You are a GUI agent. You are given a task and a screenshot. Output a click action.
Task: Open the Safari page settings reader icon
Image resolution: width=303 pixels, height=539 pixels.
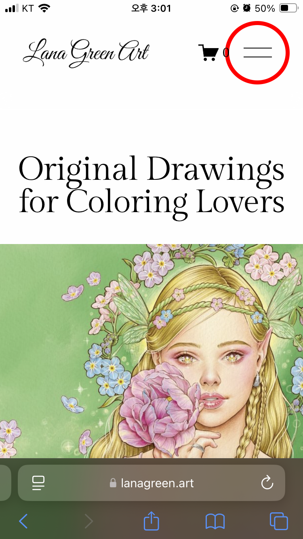38,483
